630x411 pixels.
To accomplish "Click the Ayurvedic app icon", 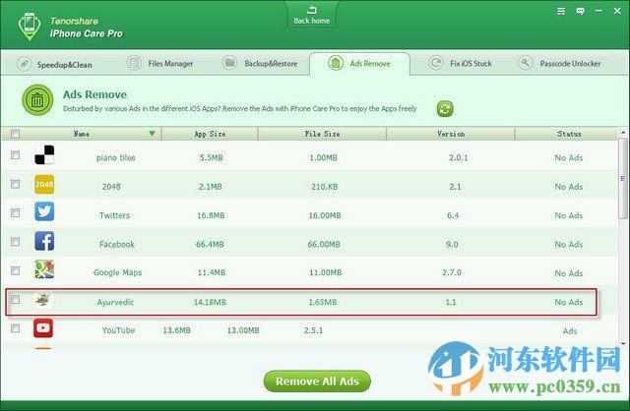I will coord(42,300).
